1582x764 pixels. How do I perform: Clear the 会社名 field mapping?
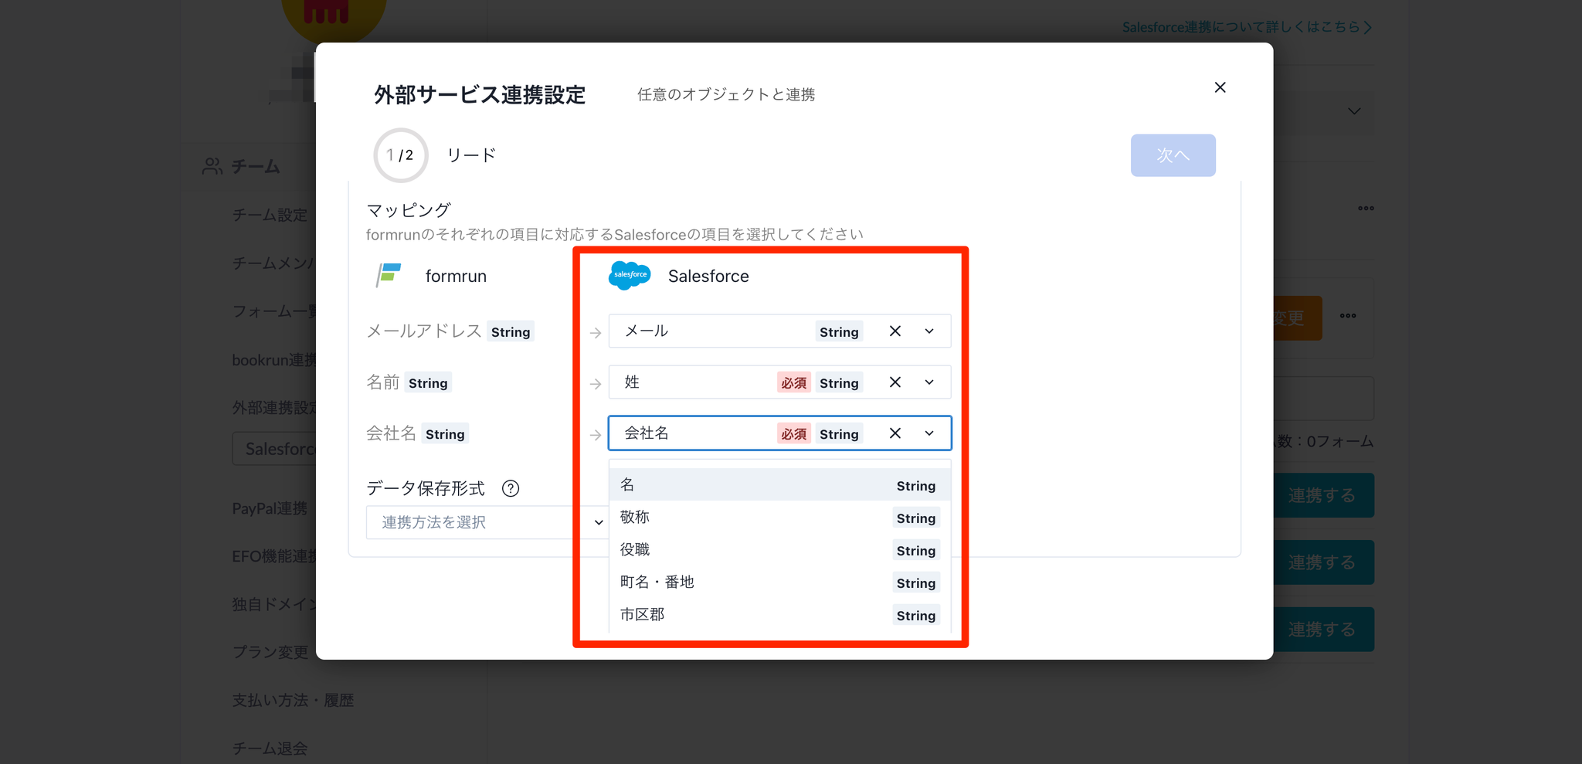[x=895, y=433]
